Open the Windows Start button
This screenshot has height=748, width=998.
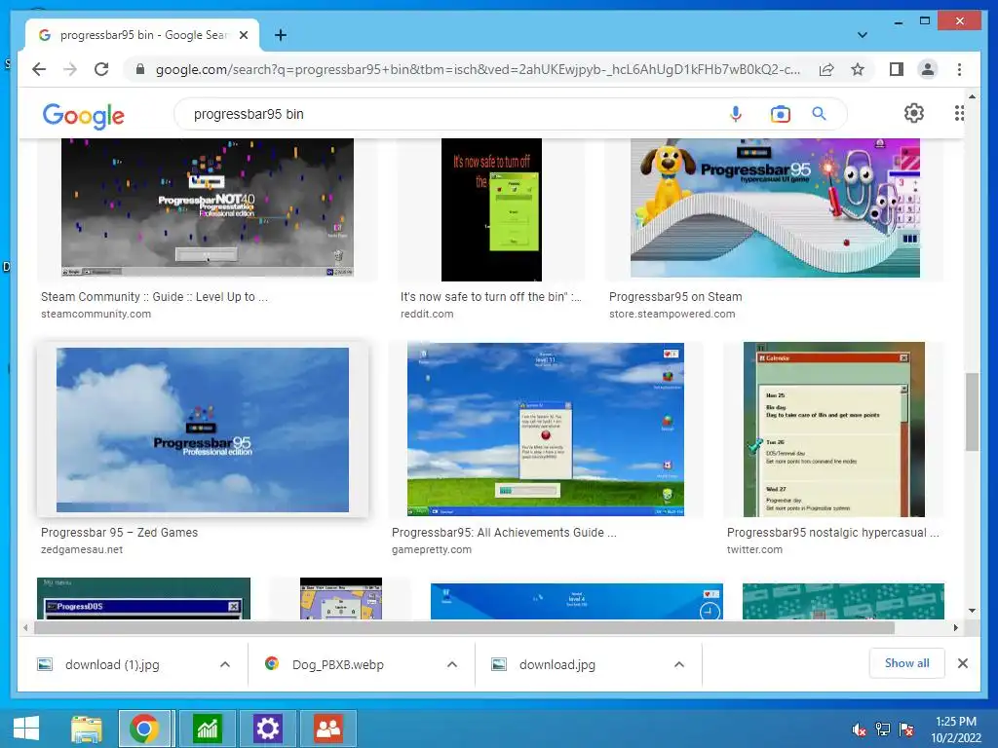click(x=25, y=729)
